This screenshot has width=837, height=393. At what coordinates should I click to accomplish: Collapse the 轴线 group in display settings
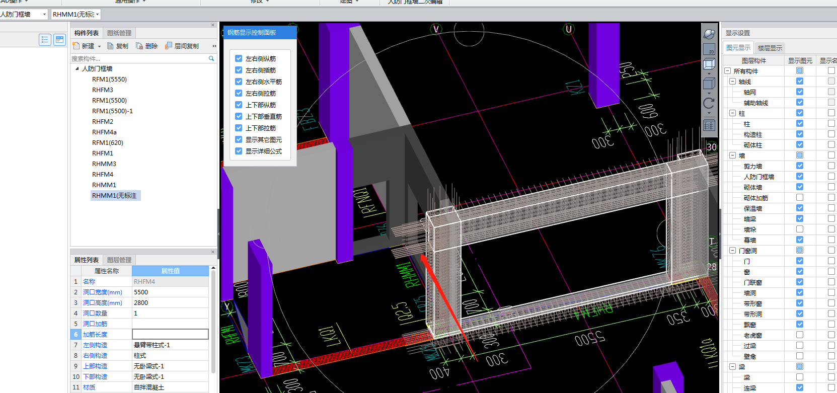pyautogui.click(x=733, y=82)
